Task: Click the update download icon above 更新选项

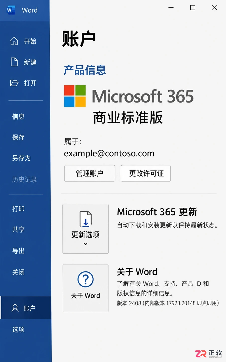Action: [86, 219]
